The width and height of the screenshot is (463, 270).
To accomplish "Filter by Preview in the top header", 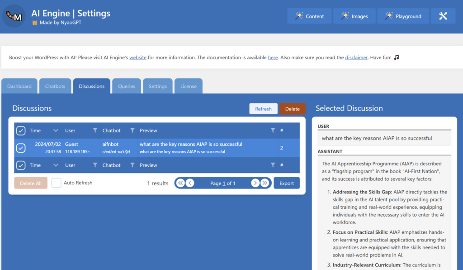I will tap(273, 130).
